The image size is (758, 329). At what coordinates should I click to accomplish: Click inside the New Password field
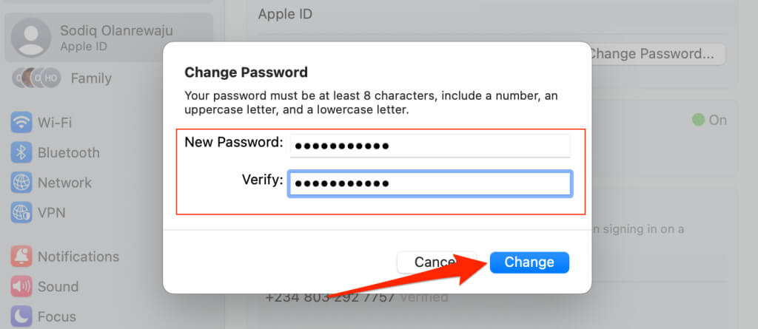tap(430, 146)
